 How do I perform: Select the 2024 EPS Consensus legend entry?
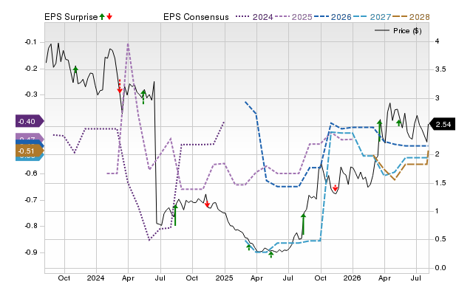(x=254, y=17)
